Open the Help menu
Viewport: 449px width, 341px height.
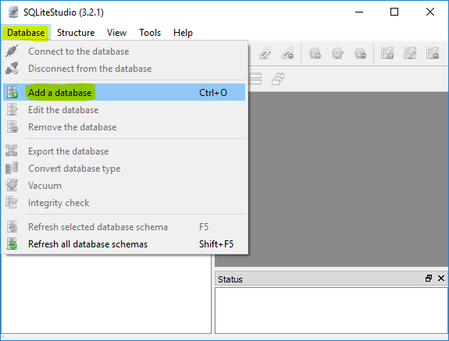coord(183,33)
